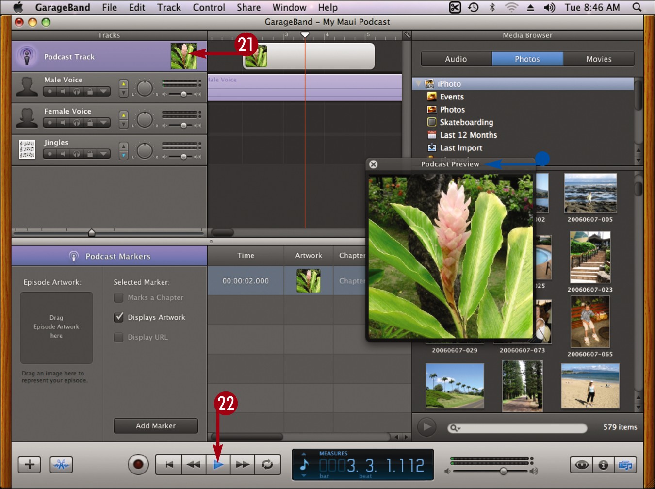
Task: Enable recording on Jingles track
Action: [49, 154]
